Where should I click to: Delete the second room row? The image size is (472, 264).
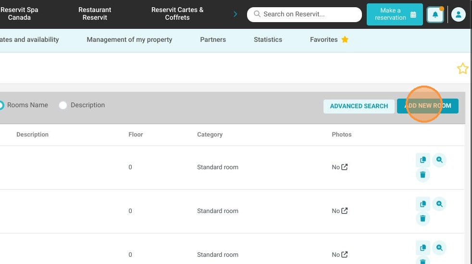[x=422, y=218]
